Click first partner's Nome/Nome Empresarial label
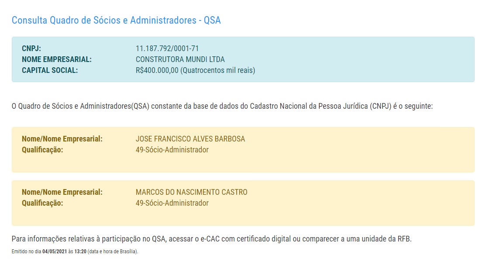This screenshot has width=486, height=262. click(62, 139)
